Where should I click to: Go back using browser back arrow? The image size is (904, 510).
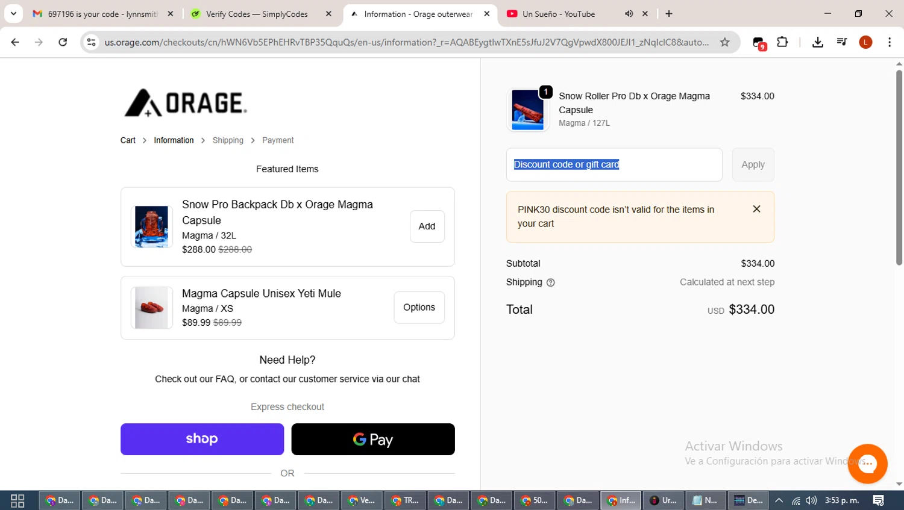(15, 42)
